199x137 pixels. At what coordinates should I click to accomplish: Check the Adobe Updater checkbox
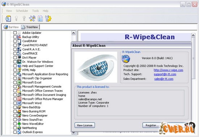tap(15, 33)
